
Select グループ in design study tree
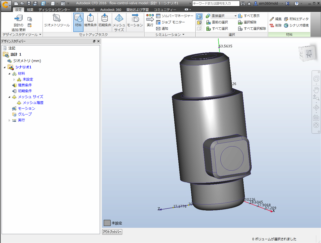point(25,114)
